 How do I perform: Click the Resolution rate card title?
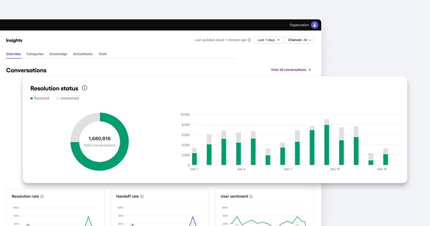[x=25, y=196]
